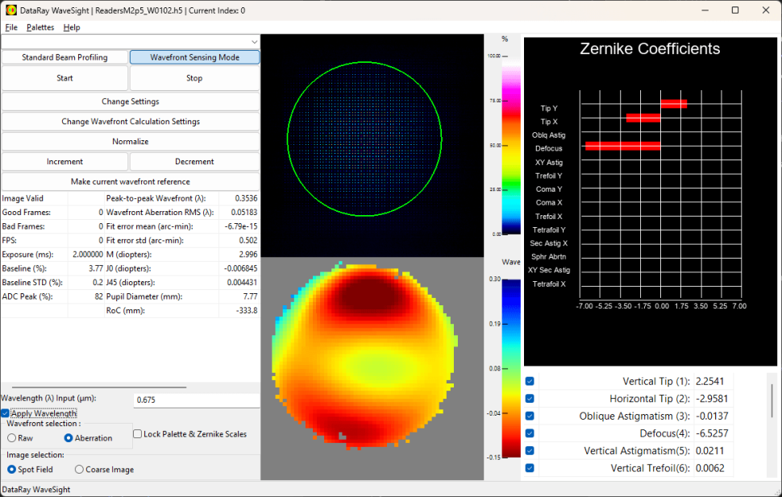
Task: Click the Start acquisition button
Action: (x=64, y=78)
